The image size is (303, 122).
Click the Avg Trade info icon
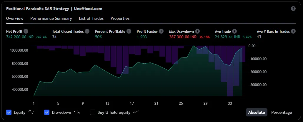coord(234,31)
